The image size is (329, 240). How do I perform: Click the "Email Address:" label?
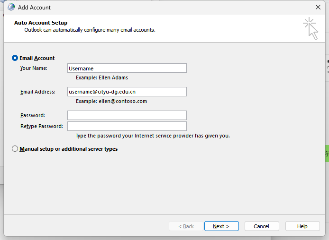(x=38, y=92)
